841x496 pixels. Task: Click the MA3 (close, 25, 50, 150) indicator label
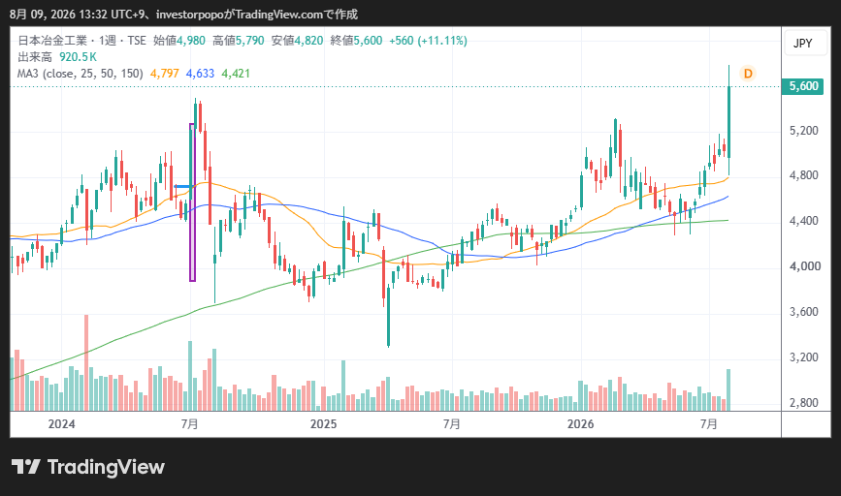tap(81, 74)
